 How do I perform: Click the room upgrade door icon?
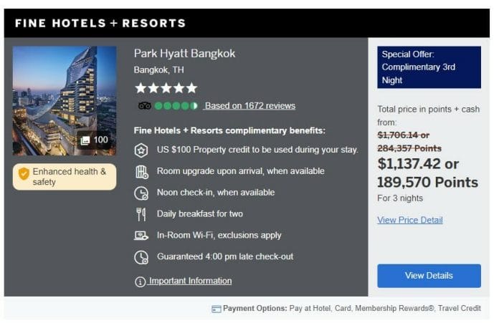[142, 172]
